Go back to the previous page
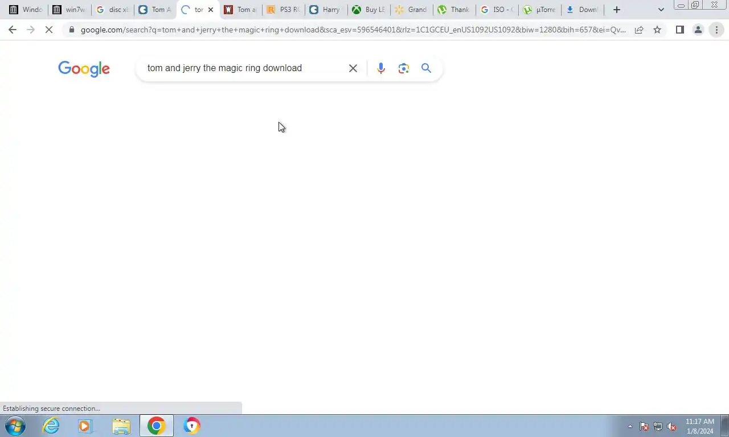729x437 pixels. click(x=13, y=30)
